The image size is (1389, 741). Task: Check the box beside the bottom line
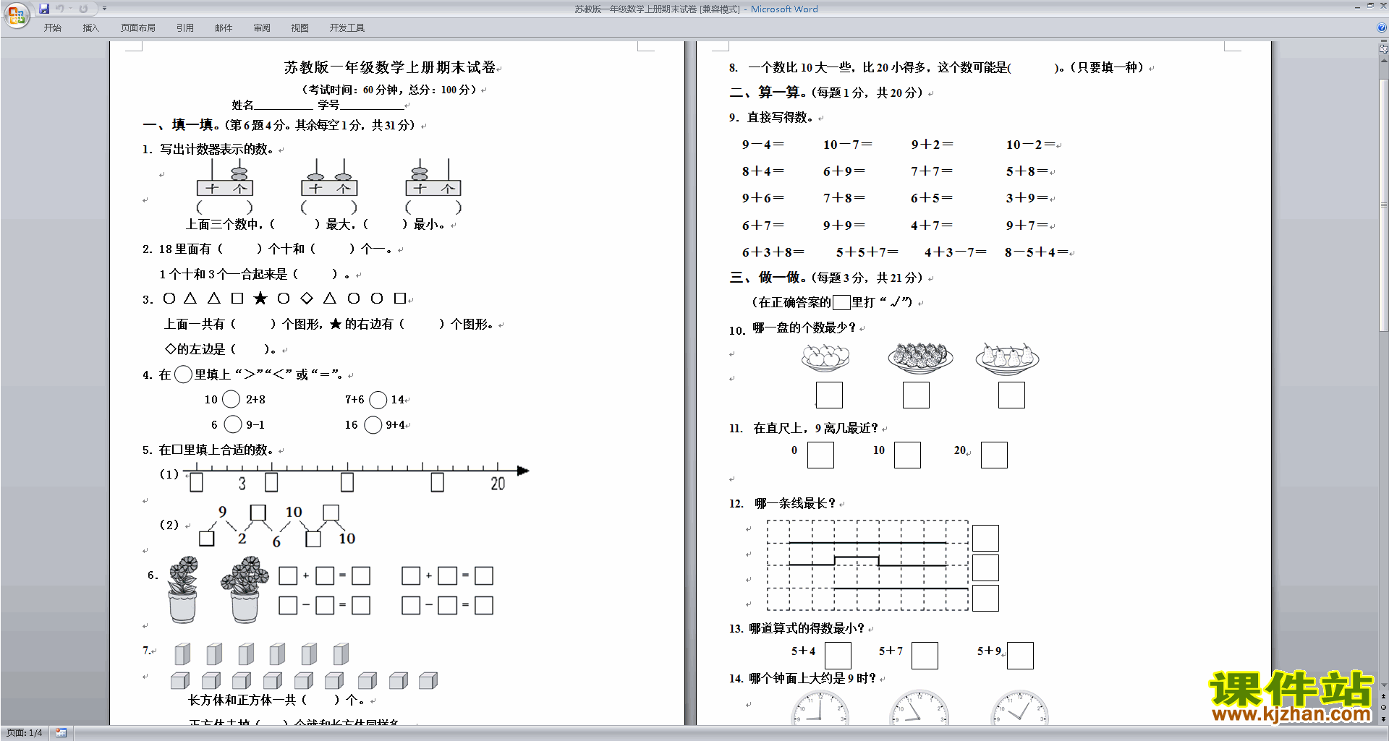tap(985, 599)
